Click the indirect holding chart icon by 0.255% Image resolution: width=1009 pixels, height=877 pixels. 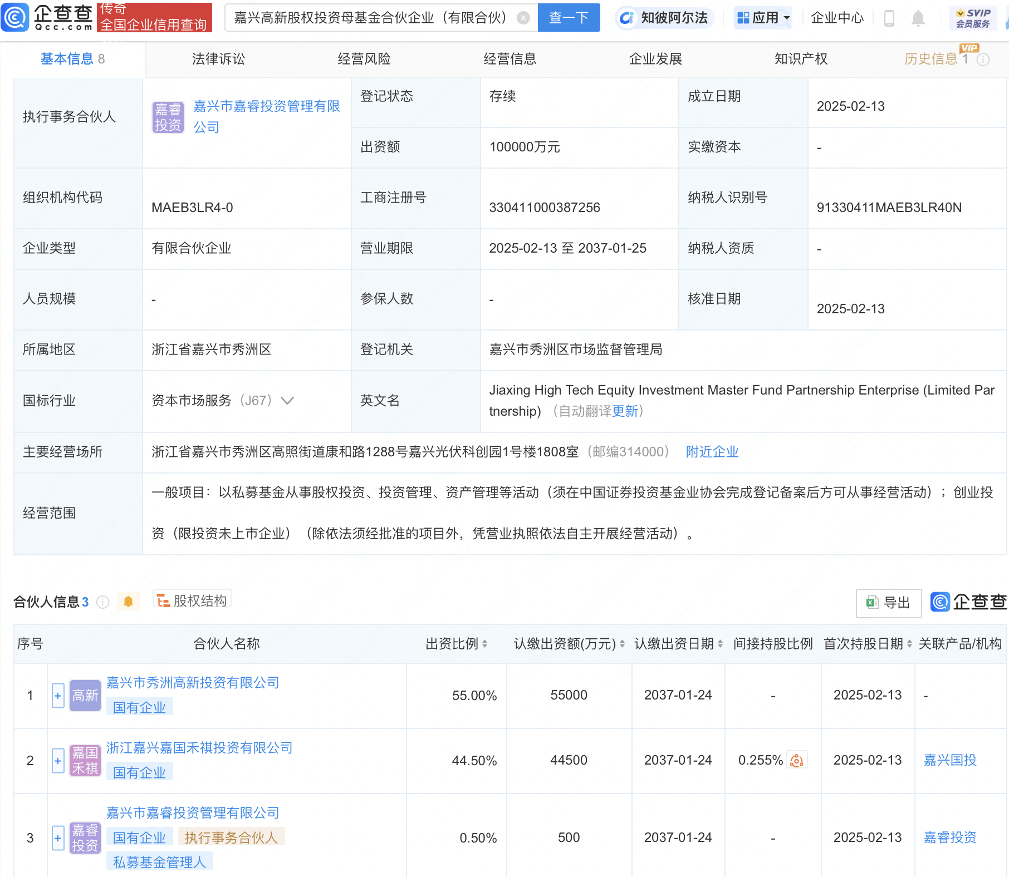coord(797,760)
